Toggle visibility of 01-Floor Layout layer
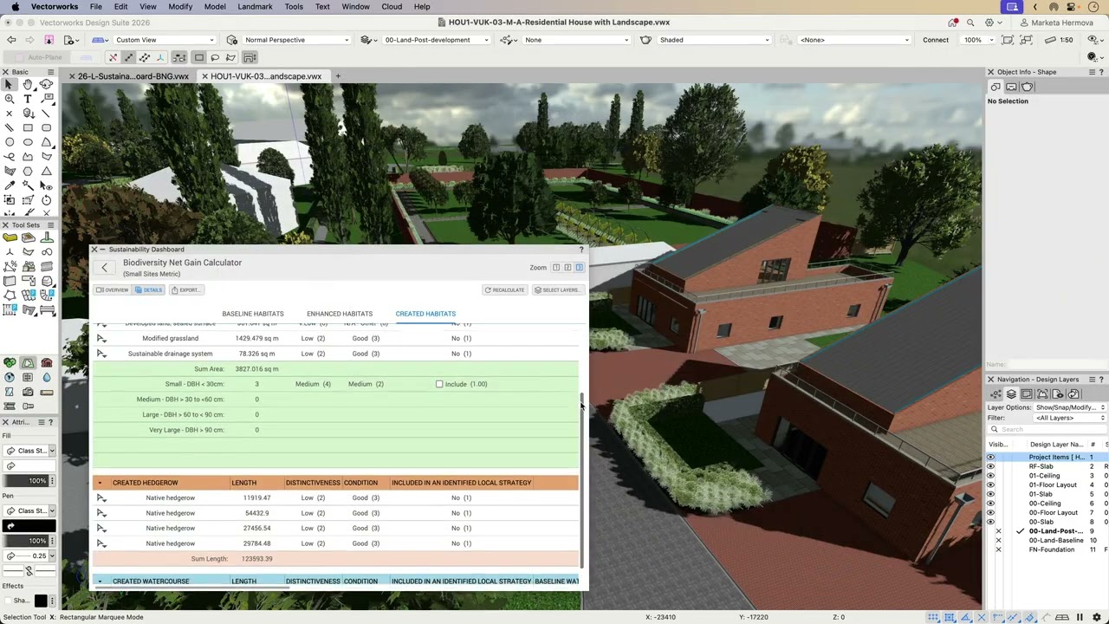 point(990,484)
